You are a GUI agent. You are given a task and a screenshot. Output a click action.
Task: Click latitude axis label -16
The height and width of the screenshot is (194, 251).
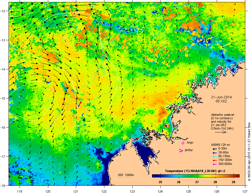(3, 128)
